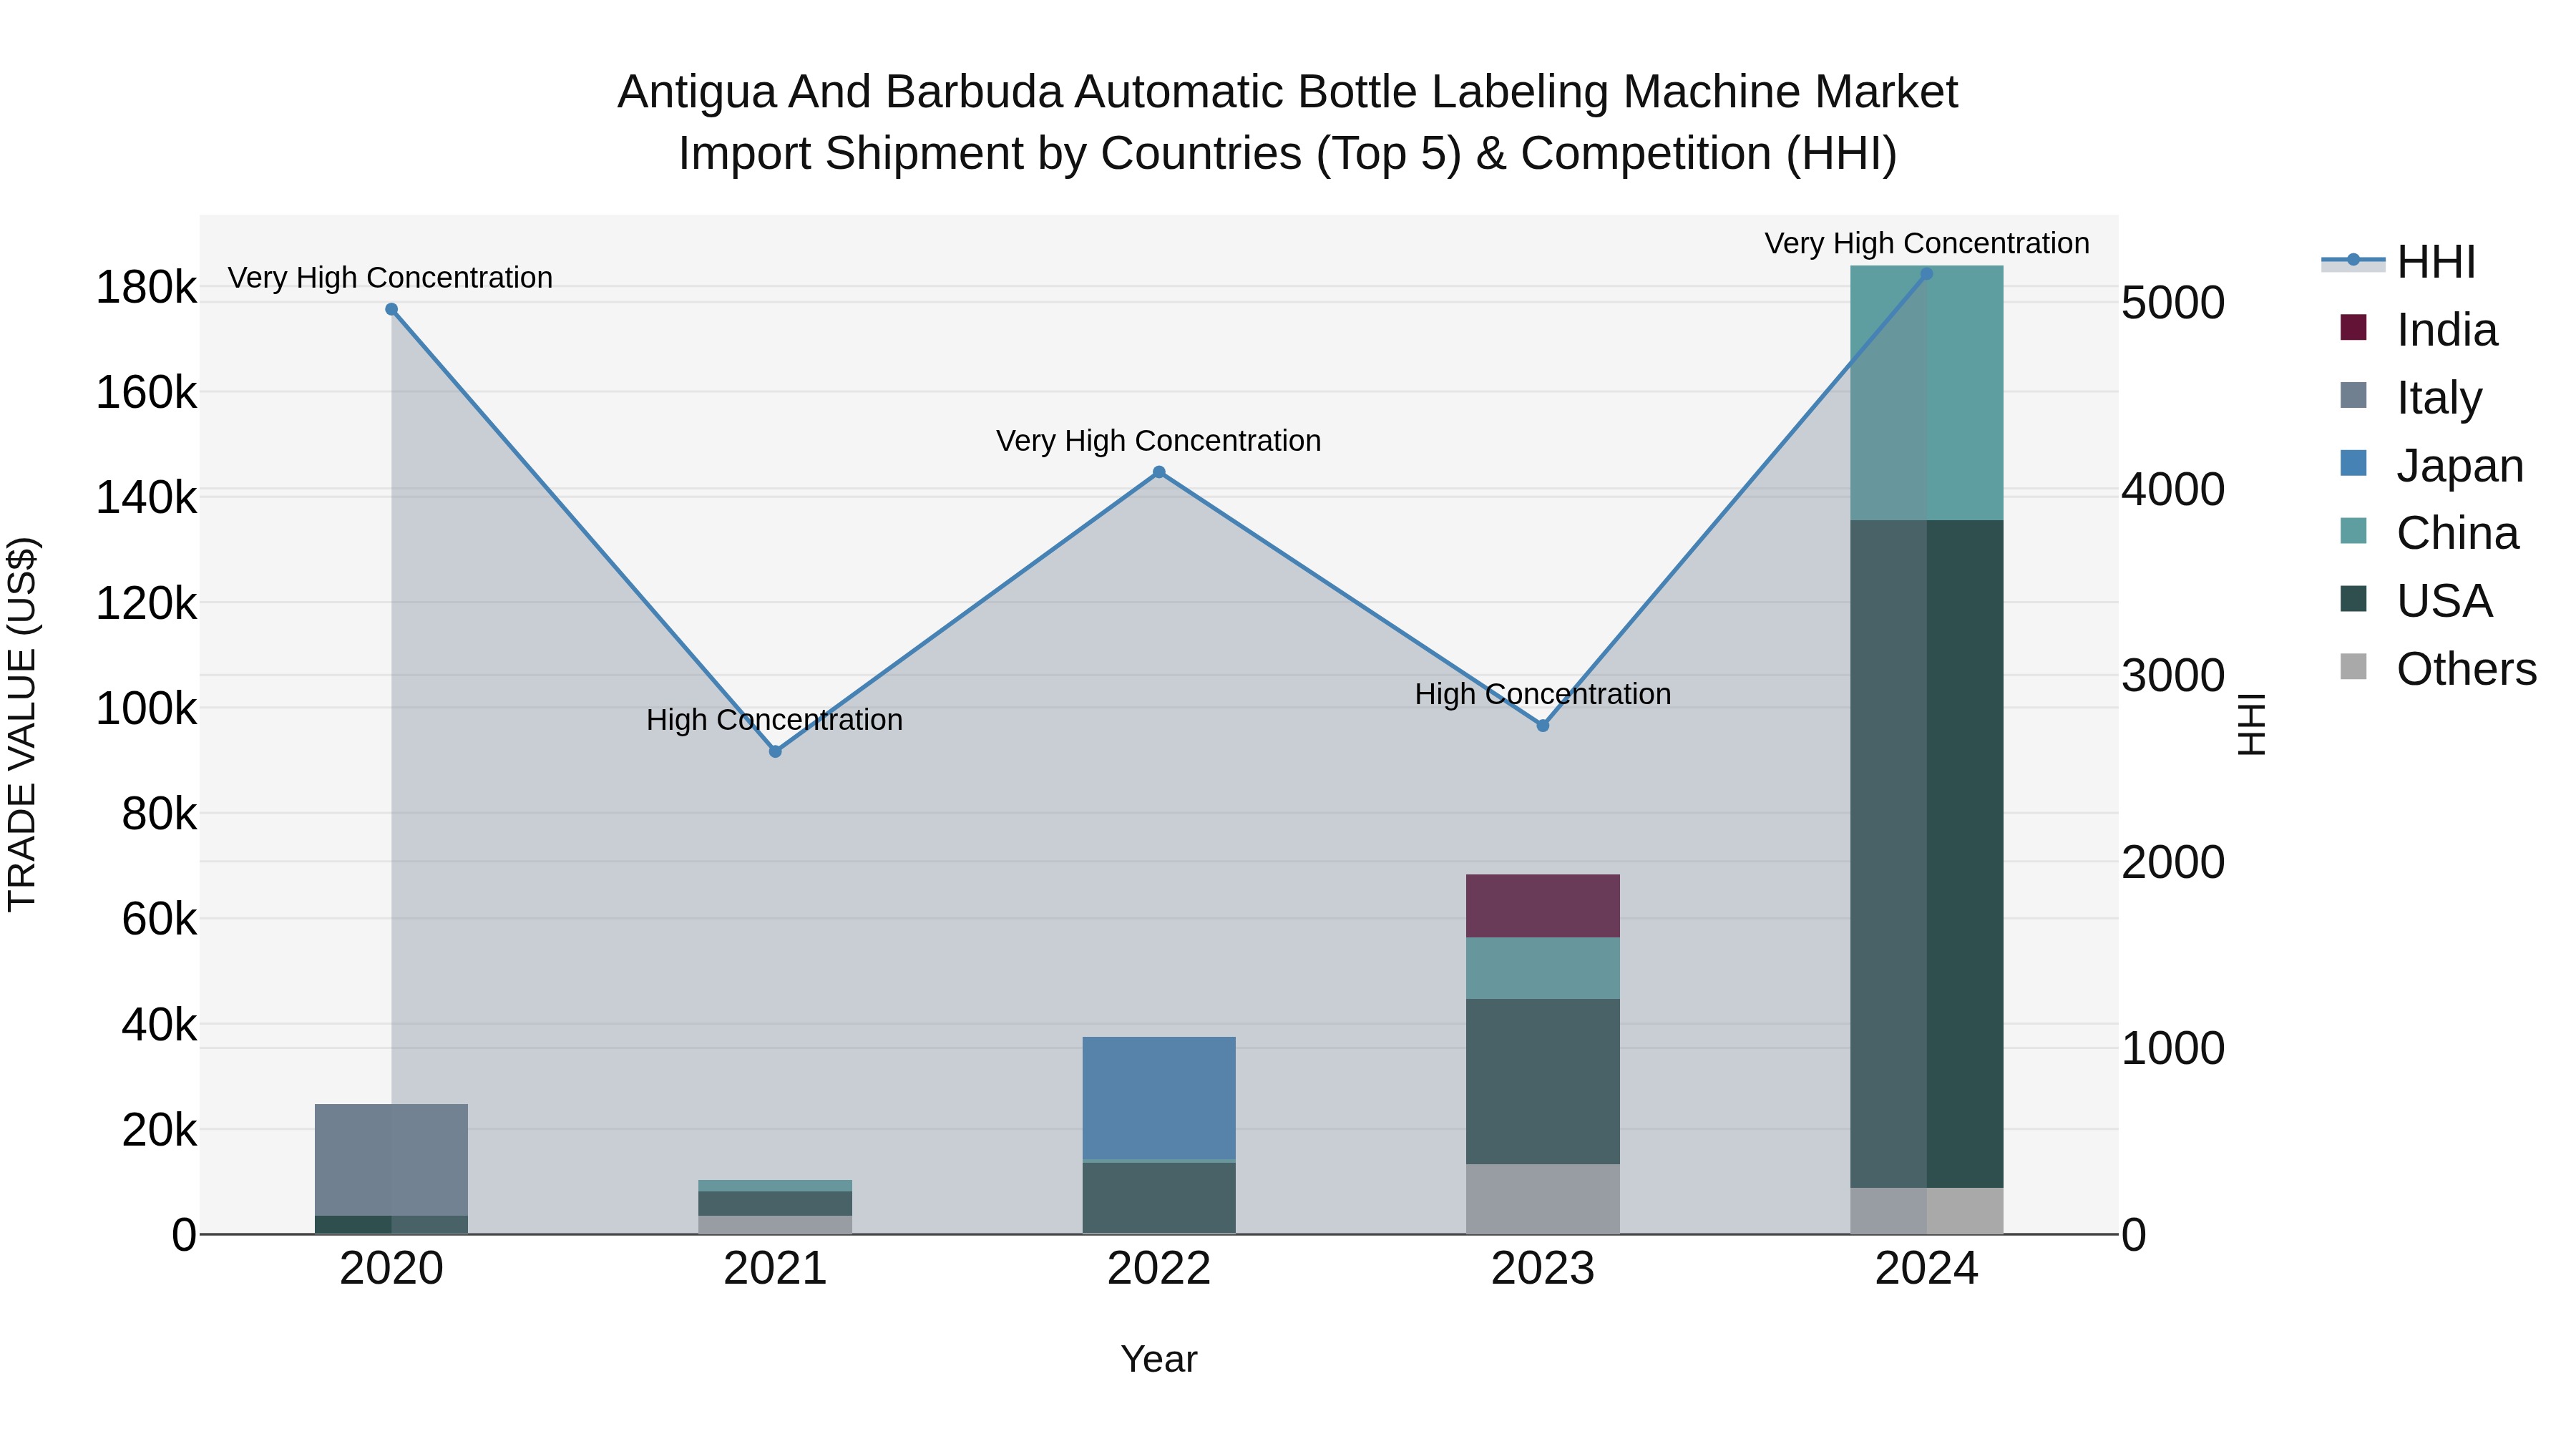
Task: Click the 2024 HHI data point
Action: pos(1927,273)
